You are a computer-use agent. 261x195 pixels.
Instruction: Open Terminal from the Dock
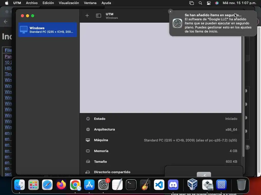(x=131, y=185)
